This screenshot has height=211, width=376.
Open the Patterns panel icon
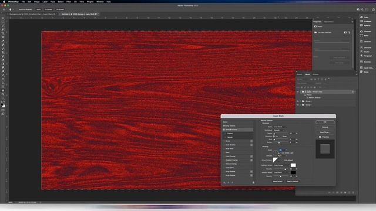click(x=361, y=25)
